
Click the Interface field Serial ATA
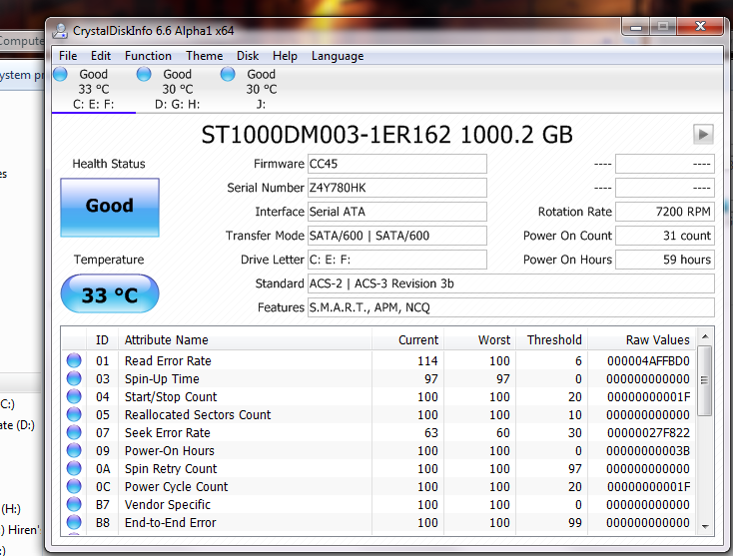(396, 212)
